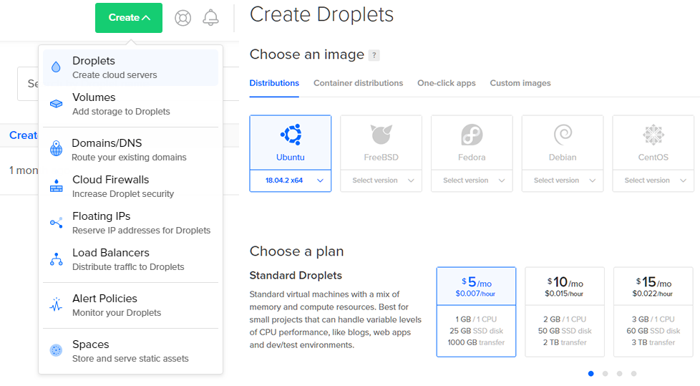The height and width of the screenshot is (386, 700).
Task: Switch to One-click apps tab
Action: (x=447, y=83)
